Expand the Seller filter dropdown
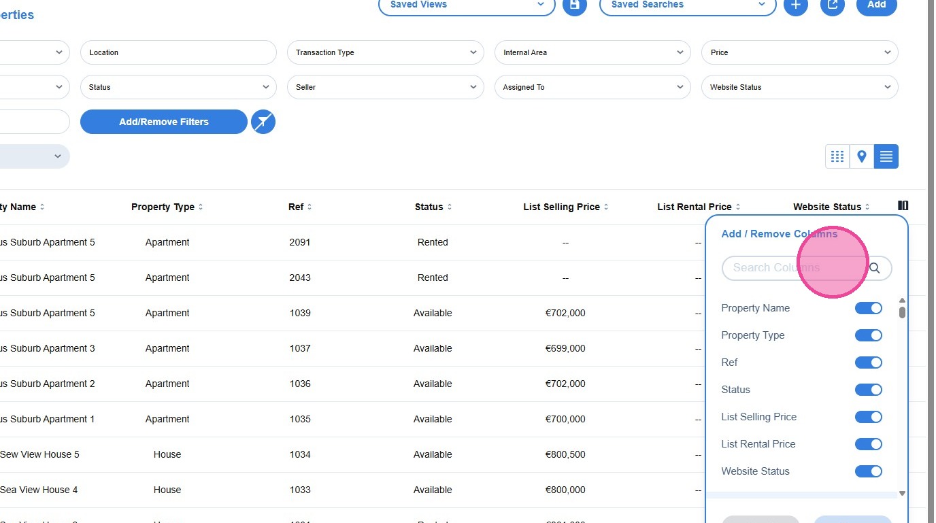 (x=386, y=87)
